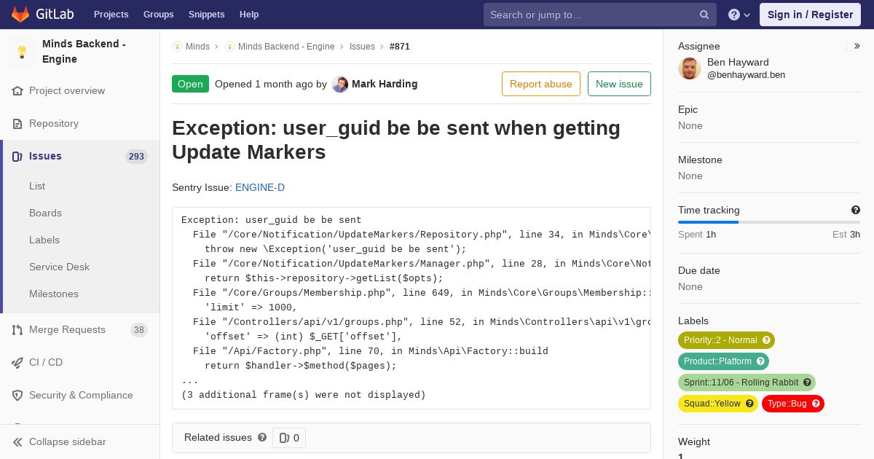This screenshot has width=874, height=459.
Task: Open the ENGINE-D Sentry link
Action: click(x=260, y=187)
